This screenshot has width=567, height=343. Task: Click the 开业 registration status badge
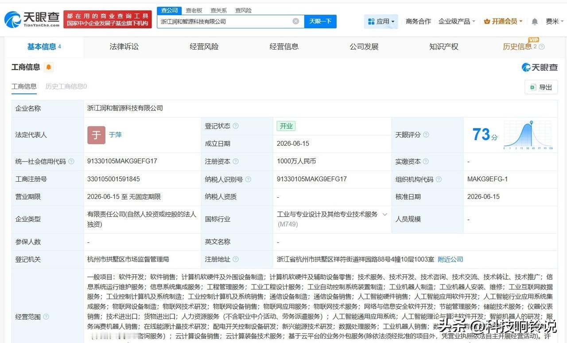(x=286, y=126)
